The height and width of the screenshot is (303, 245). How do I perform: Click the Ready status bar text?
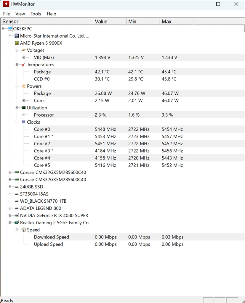click(x=7, y=301)
